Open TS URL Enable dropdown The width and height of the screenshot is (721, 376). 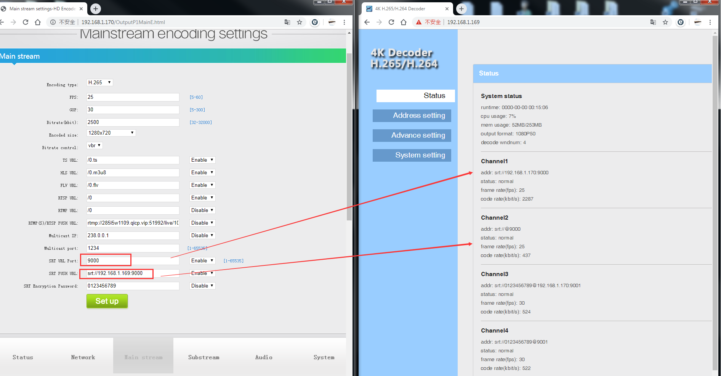pyautogui.click(x=202, y=160)
